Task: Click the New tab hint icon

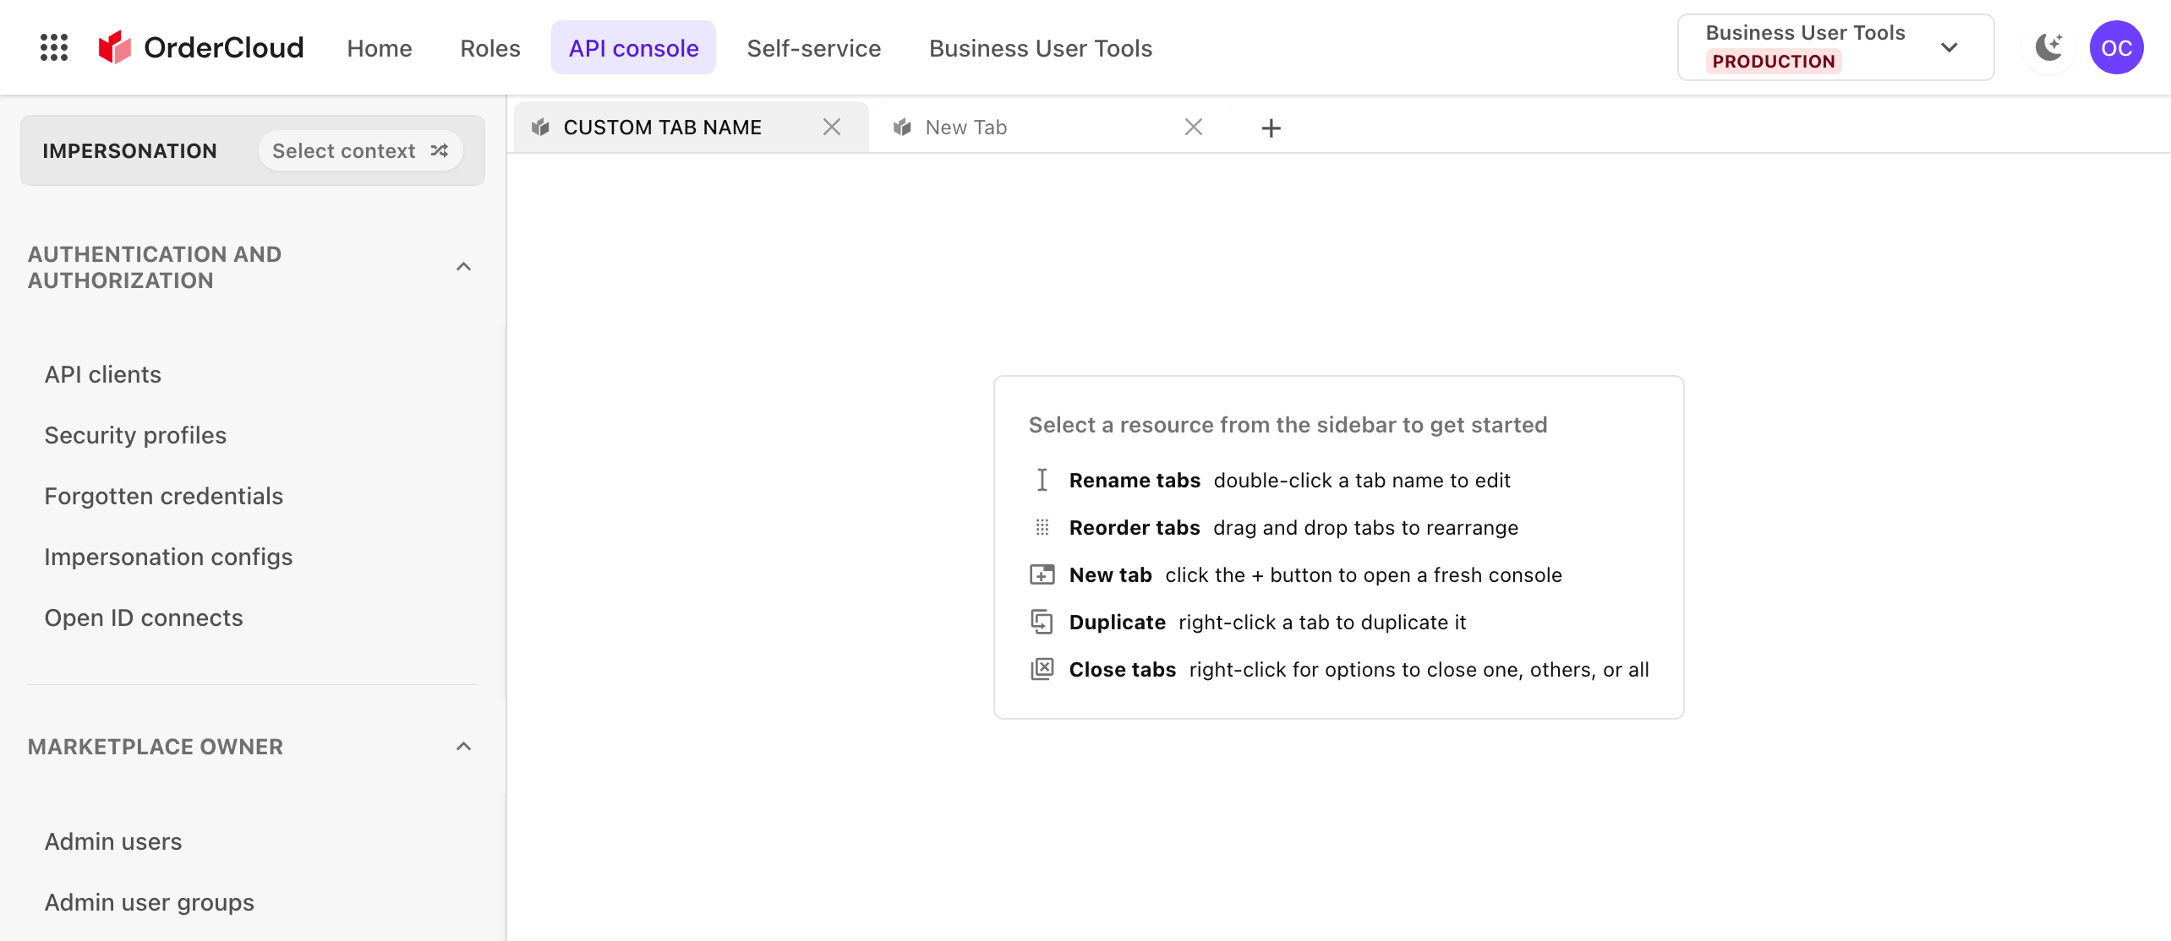Action: point(1042,574)
